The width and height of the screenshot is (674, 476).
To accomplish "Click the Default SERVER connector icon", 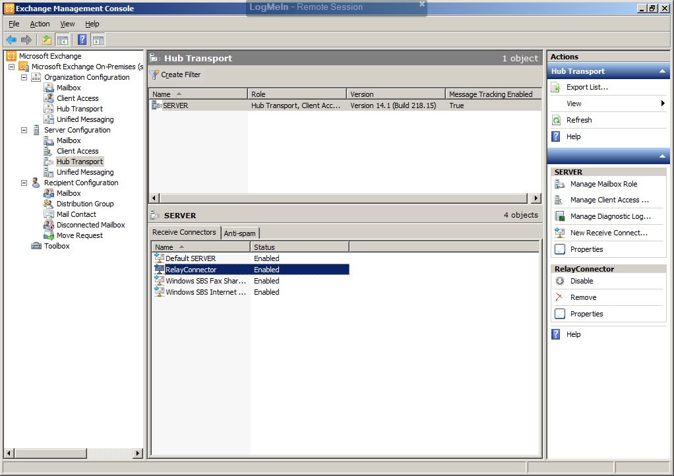I will tap(159, 258).
